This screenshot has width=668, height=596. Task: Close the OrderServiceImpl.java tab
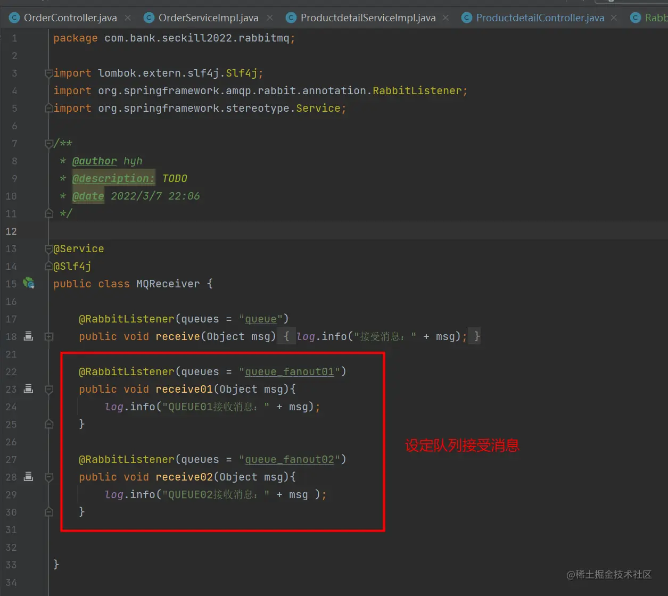[270, 18]
